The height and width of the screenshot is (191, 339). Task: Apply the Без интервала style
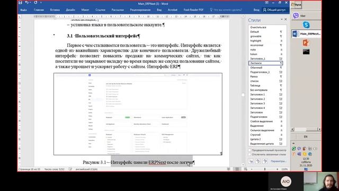(x=265, y=90)
